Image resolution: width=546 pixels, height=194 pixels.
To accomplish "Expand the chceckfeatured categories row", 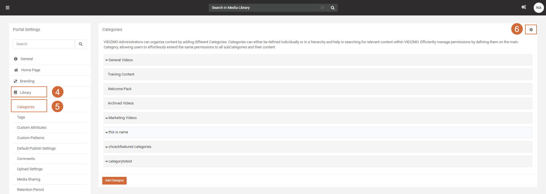I will tap(107, 147).
